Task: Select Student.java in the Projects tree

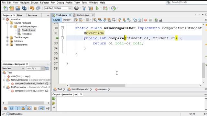Action: 28,30
